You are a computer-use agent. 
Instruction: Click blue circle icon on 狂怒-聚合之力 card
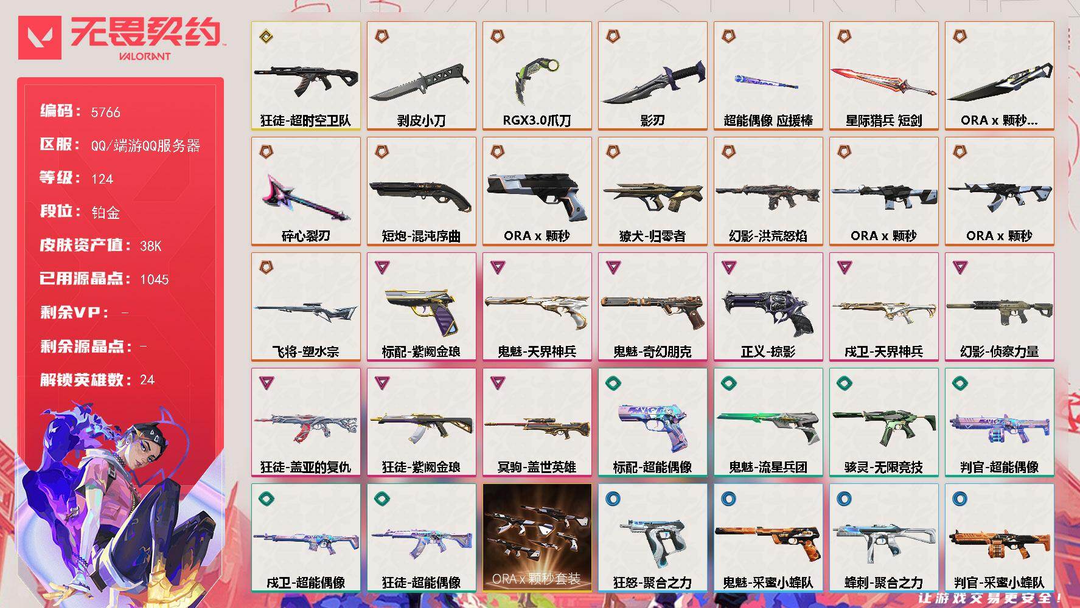coord(613,499)
